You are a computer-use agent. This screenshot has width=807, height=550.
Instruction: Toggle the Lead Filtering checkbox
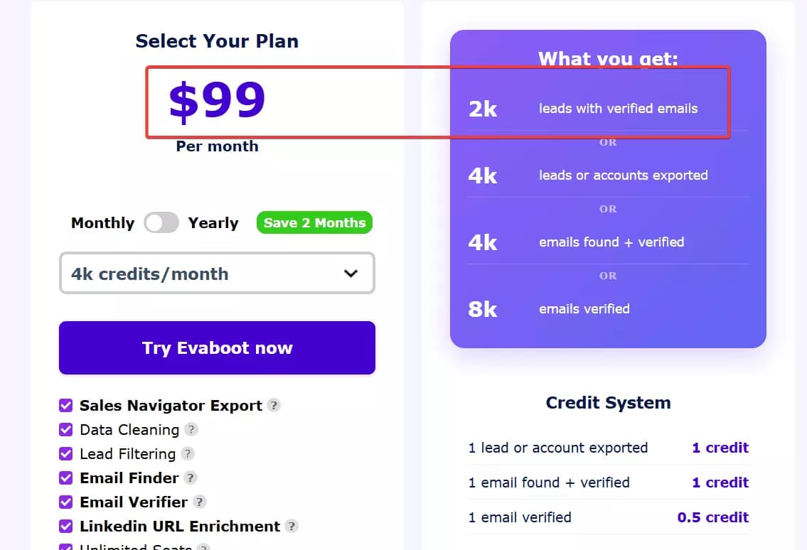coord(65,454)
